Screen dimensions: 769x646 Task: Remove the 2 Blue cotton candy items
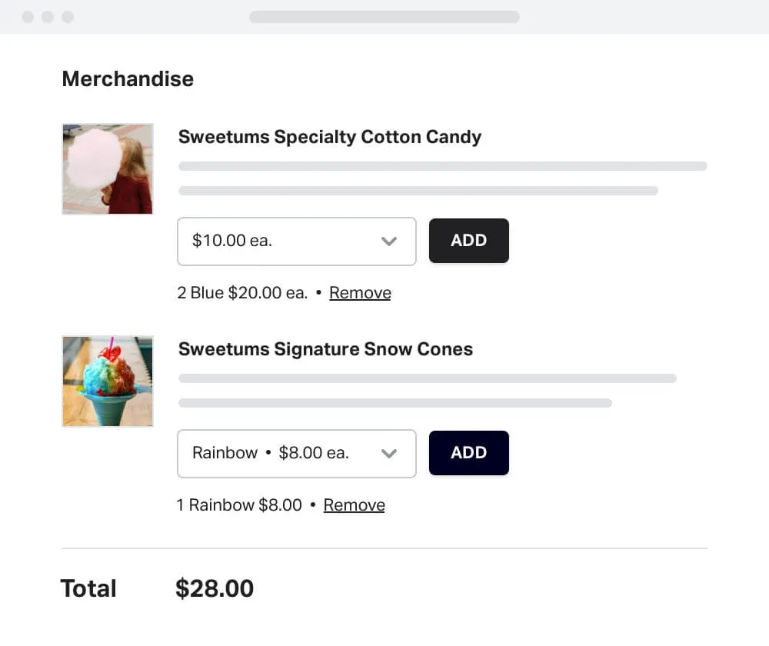[360, 292]
